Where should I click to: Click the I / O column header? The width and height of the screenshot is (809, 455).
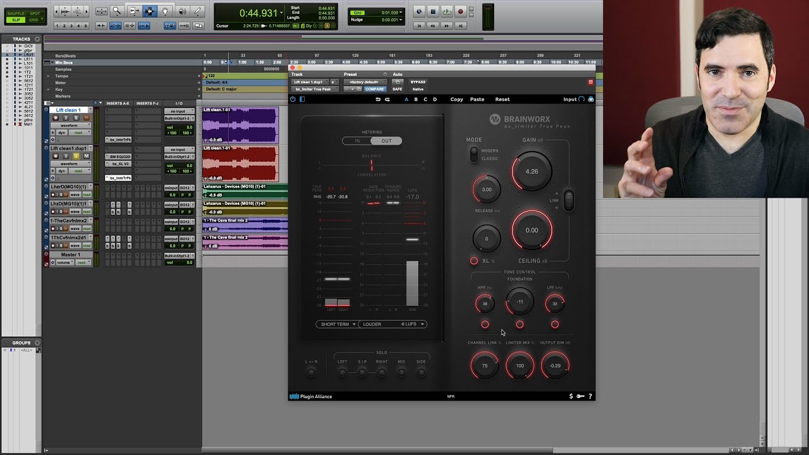[x=179, y=103]
